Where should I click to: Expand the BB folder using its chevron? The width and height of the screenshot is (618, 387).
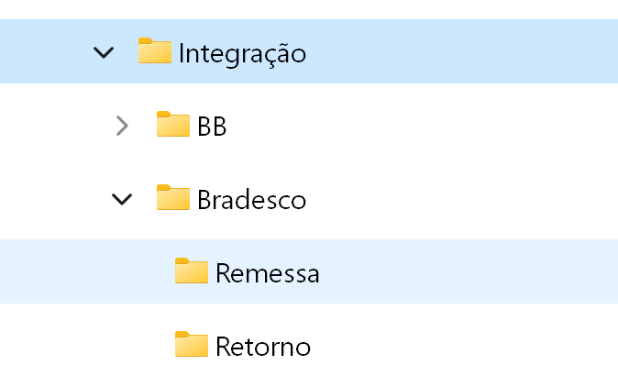[122, 126]
